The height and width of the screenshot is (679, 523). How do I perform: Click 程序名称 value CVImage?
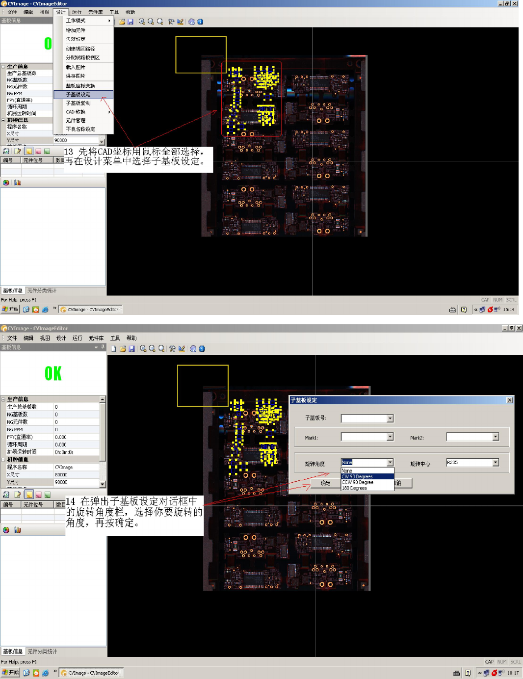pyautogui.click(x=77, y=467)
